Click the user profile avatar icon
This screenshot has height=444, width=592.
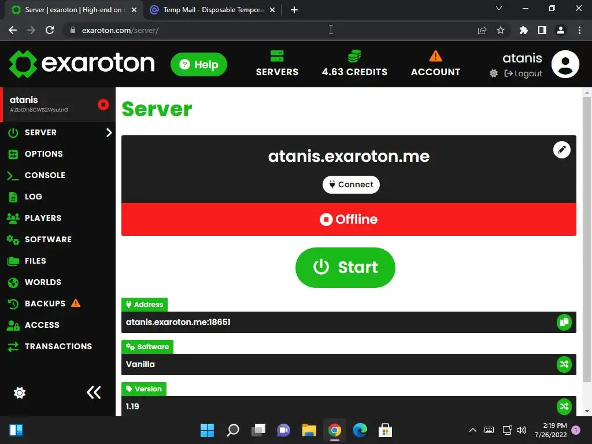[x=565, y=64]
